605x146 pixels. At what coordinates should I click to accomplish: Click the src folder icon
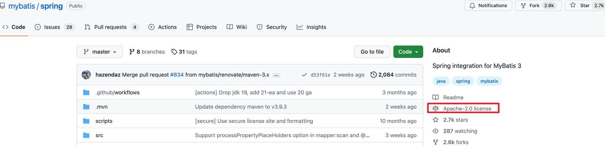coord(86,135)
